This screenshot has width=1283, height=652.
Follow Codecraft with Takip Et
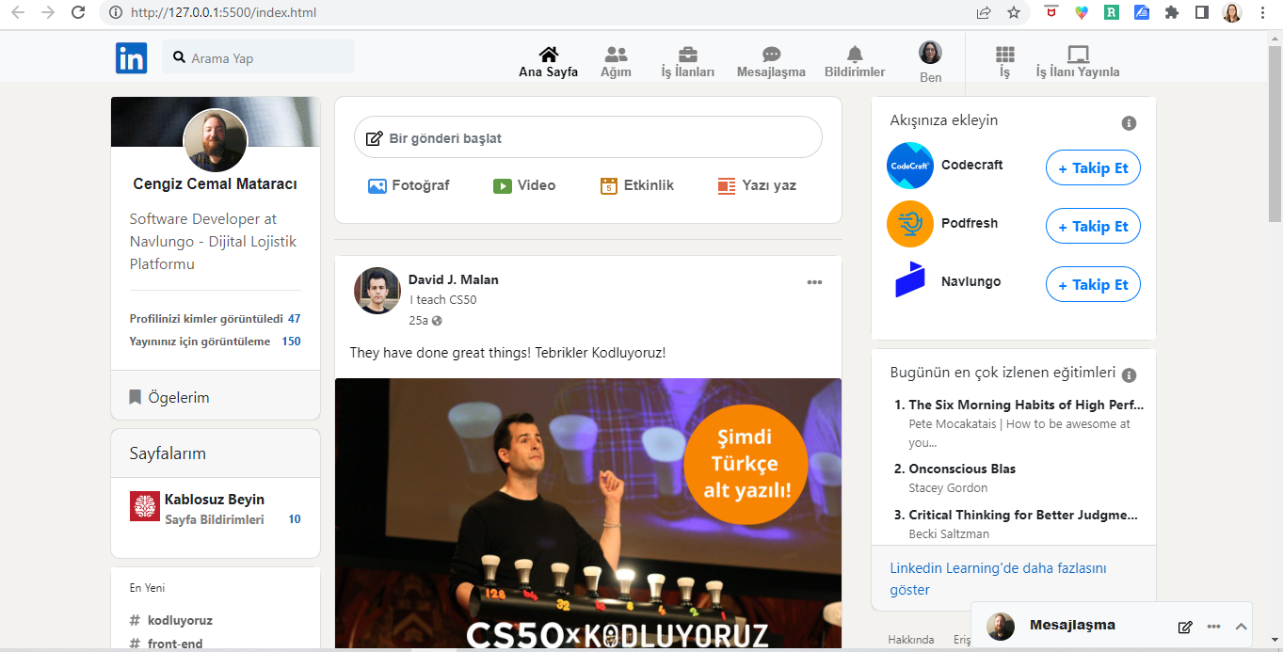tap(1093, 168)
